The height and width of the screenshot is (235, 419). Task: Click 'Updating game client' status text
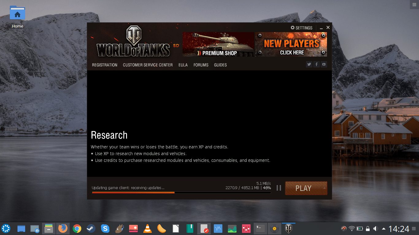click(x=128, y=188)
